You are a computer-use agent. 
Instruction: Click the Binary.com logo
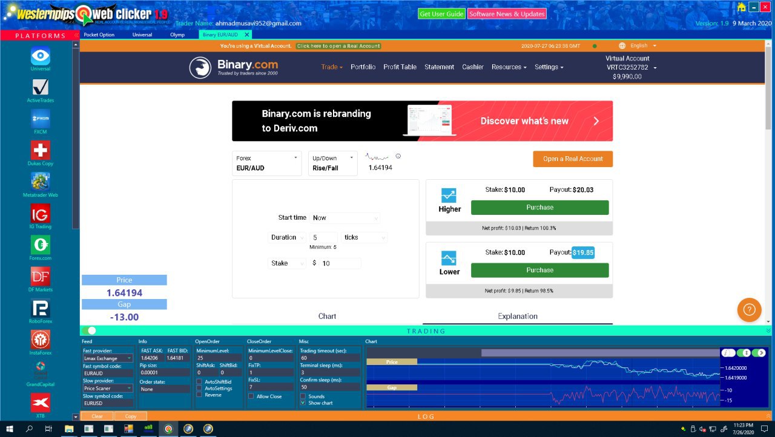pos(233,67)
